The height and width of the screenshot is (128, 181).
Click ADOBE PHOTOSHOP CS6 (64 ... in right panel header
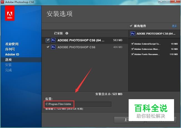(156, 34)
